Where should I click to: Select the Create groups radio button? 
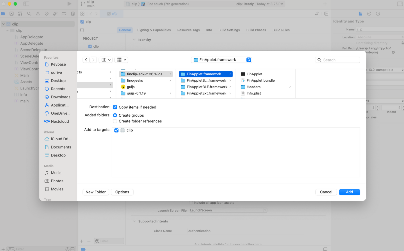pyautogui.click(x=115, y=115)
